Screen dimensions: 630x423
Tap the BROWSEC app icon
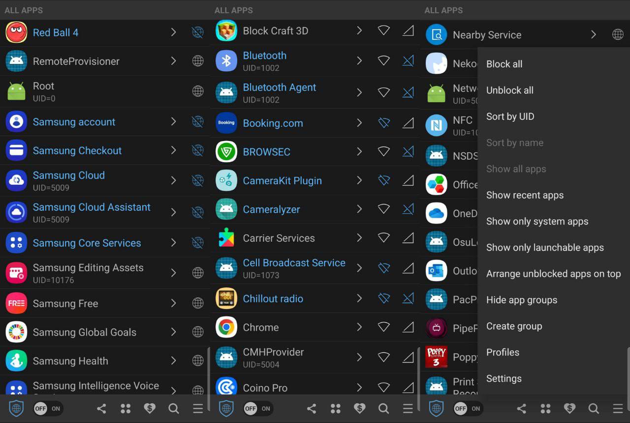coord(226,152)
